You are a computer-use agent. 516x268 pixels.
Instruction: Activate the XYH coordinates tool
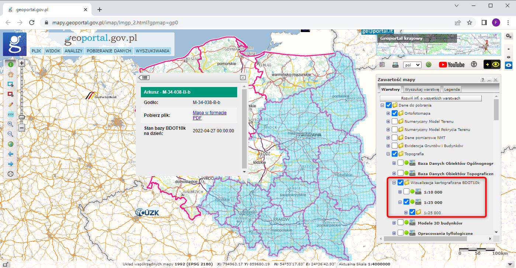point(11,114)
